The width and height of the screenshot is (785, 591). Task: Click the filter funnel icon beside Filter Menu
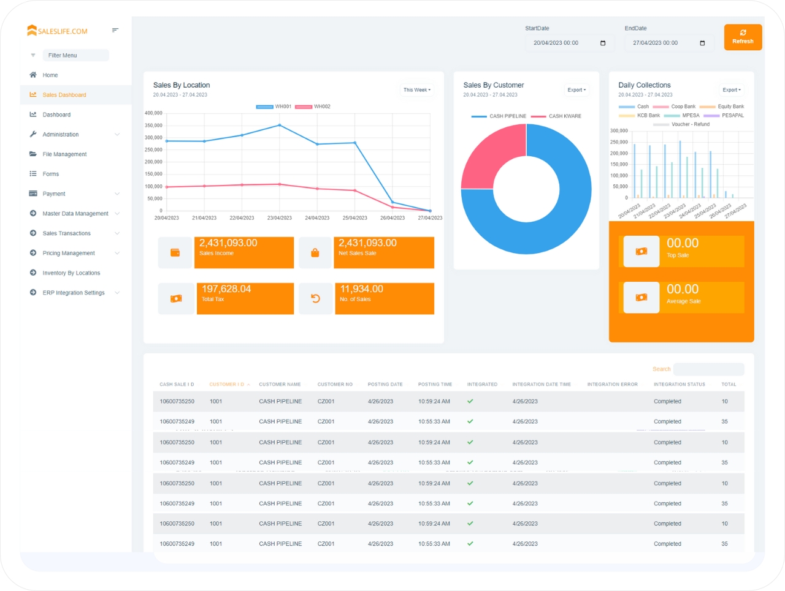pos(33,55)
